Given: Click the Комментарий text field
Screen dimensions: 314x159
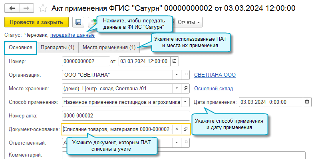Looking at the screenshot, I should [184, 155].
